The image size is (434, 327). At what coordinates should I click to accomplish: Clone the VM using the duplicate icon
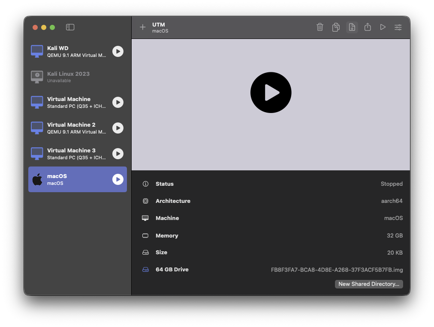tap(336, 27)
